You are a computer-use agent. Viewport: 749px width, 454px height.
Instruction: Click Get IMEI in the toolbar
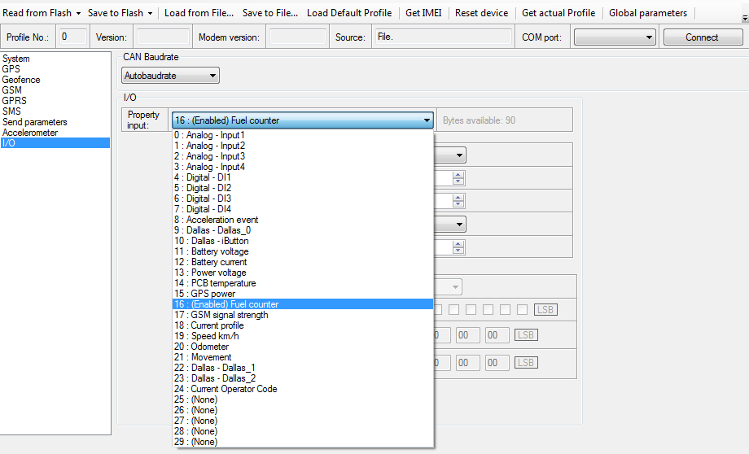click(x=424, y=13)
